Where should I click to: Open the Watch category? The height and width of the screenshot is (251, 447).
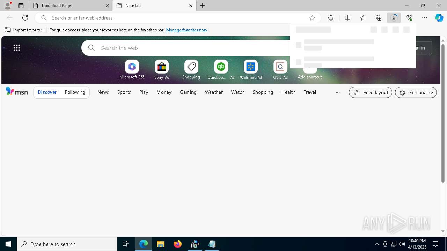click(238, 92)
